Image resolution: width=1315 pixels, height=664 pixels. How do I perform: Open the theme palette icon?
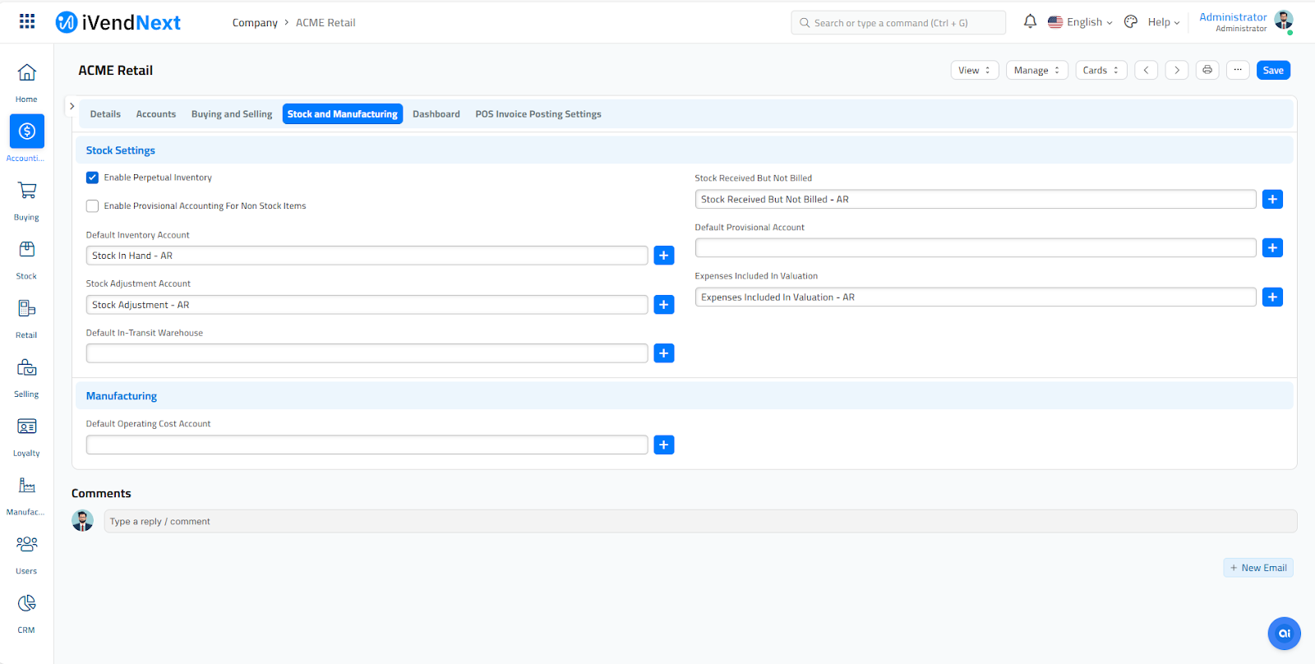1131,22
